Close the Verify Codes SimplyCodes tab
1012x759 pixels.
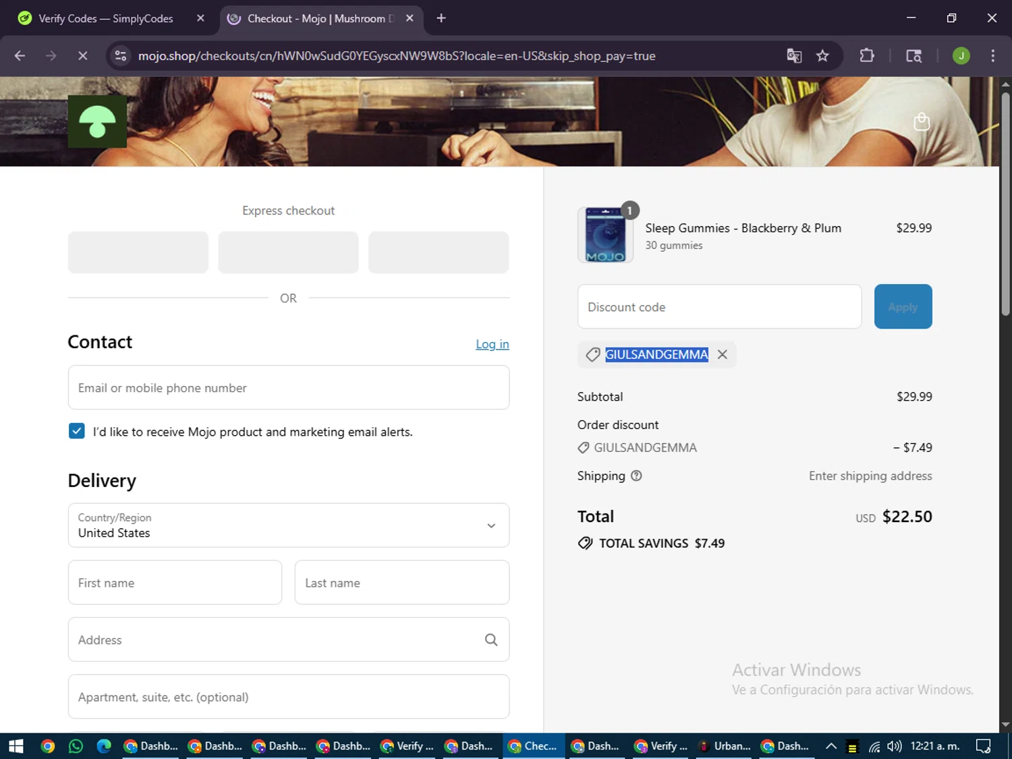[x=200, y=18]
